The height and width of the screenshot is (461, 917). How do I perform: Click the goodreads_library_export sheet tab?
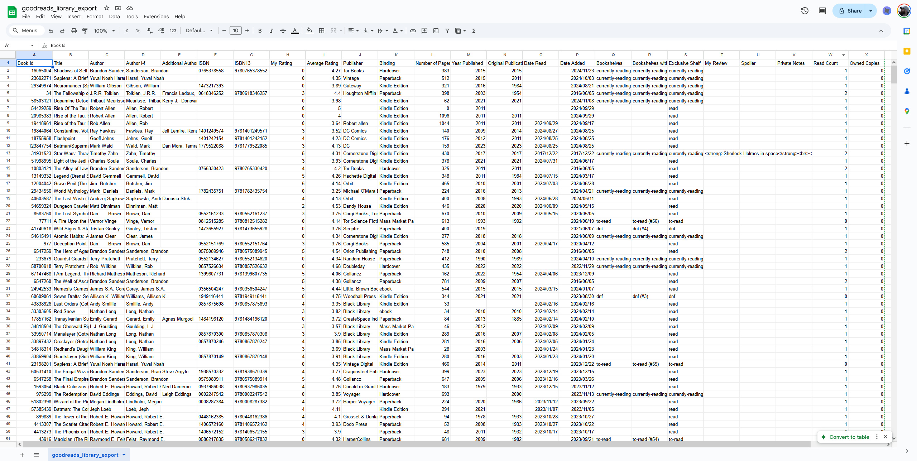[x=85, y=455]
